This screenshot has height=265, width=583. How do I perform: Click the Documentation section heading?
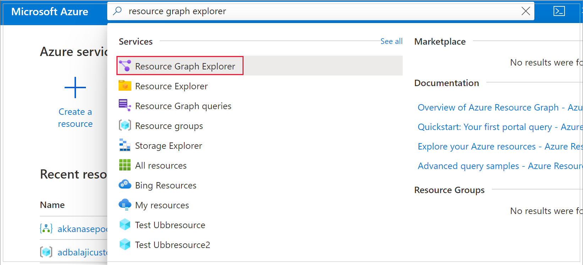tap(447, 83)
